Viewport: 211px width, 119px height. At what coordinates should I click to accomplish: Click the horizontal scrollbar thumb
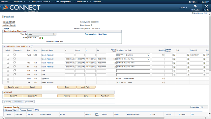(84, 118)
